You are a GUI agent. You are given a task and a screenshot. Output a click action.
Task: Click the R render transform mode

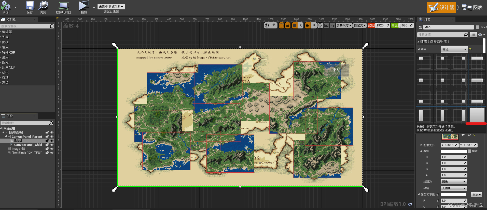pyautogui.click(x=300, y=25)
